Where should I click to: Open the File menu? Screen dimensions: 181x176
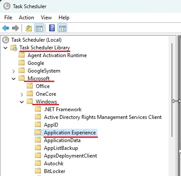8,18
